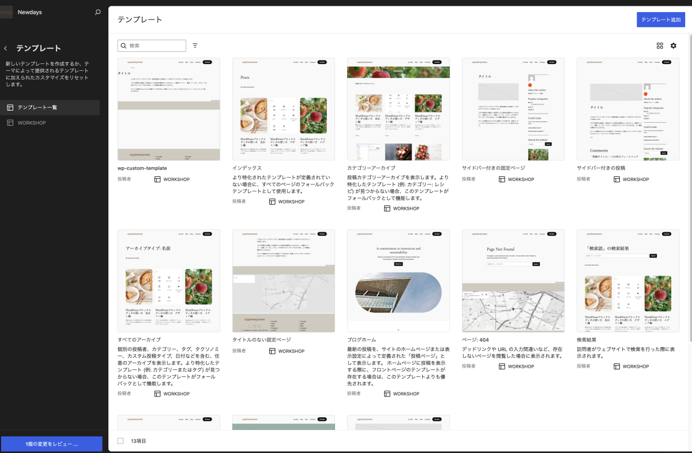Click the テンプレート追加 button
Image resolution: width=692 pixels, height=453 pixels.
[661, 20]
